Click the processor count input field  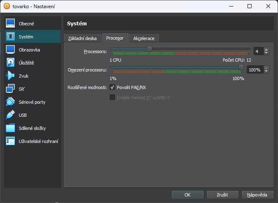[258, 51]
